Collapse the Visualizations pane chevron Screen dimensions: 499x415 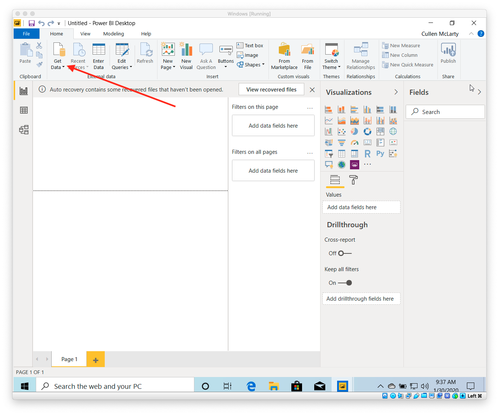tap(396, 92)
